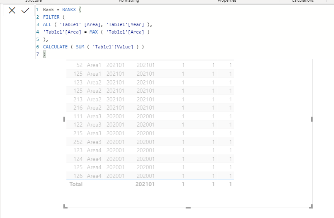This screenshot has height=218, width=334.
Task: Click 'Table1'[Value] reference in formula
Action: point(113,47)
